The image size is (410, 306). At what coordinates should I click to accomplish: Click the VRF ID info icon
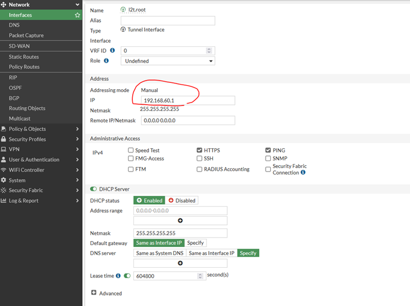pyautogui.click(x=113, y=50)
